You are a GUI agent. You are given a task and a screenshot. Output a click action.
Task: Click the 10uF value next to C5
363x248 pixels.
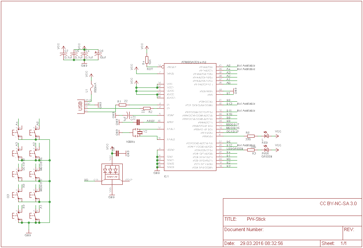(103, 57)
